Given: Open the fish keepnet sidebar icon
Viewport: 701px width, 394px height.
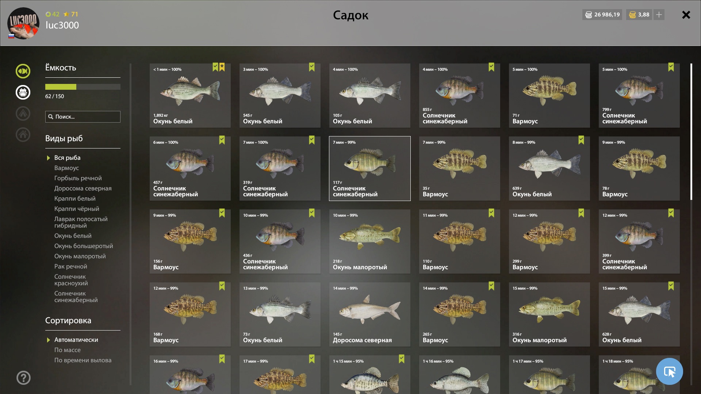Looking at the screenshot, I should pos(23,71).
